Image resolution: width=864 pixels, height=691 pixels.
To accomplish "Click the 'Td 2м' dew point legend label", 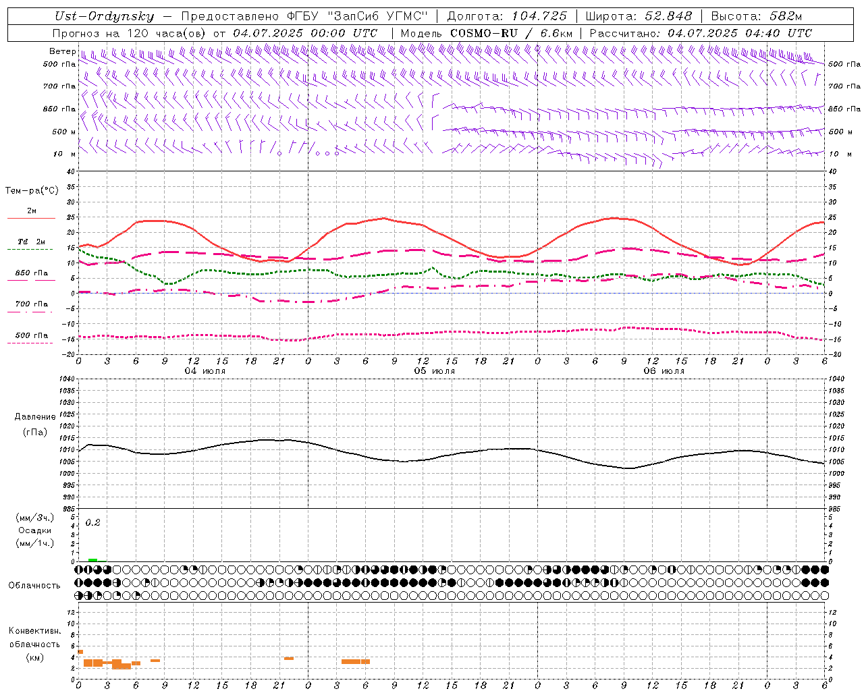I will click(x=31, y=242).
